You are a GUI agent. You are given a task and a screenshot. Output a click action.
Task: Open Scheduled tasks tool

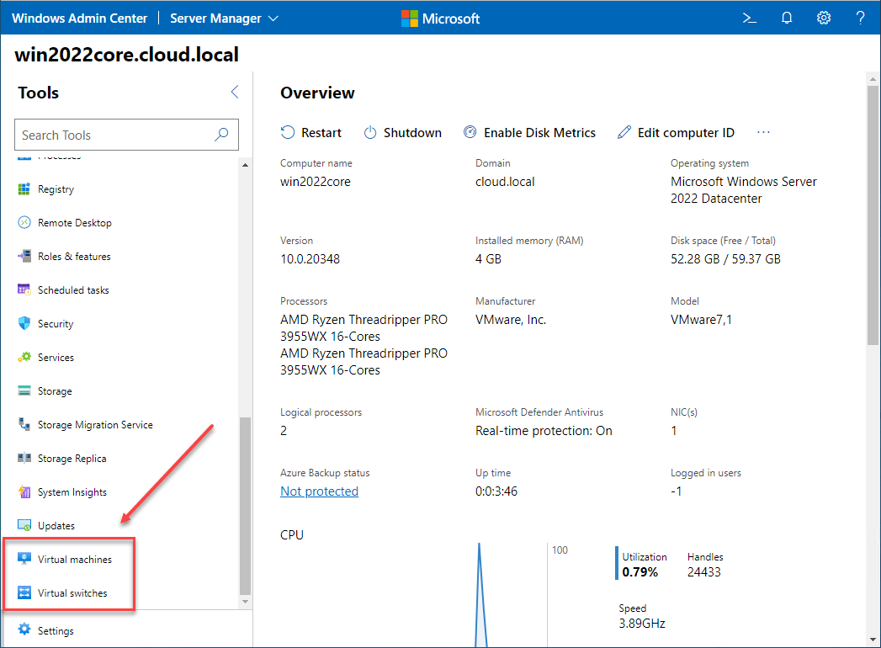(73, 290)
